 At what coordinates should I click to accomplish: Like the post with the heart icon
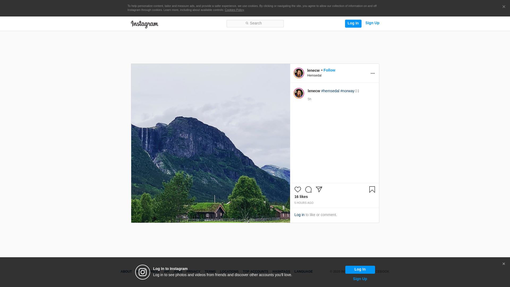coord(297,189)
